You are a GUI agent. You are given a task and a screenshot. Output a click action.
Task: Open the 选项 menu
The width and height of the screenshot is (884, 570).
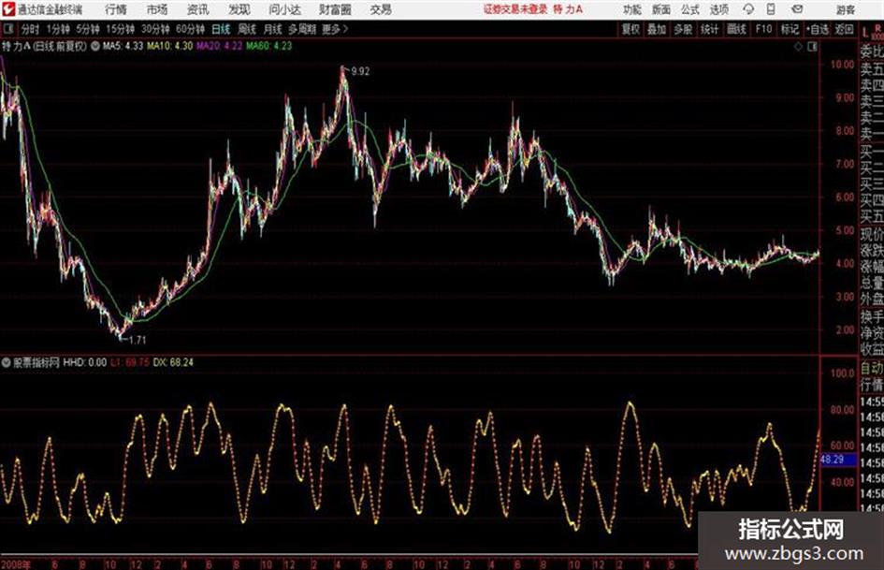click(719, 9)
